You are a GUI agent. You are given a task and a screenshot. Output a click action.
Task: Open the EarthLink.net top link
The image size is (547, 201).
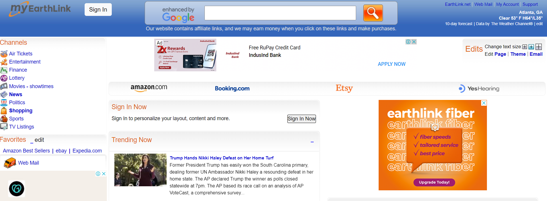[x=458, y=4]
